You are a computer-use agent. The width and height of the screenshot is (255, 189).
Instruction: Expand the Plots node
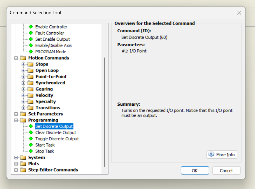click(x=16, y=164)
